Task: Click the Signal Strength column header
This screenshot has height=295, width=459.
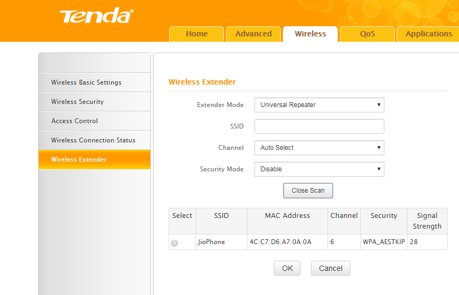Action: [x=427, y=221]
